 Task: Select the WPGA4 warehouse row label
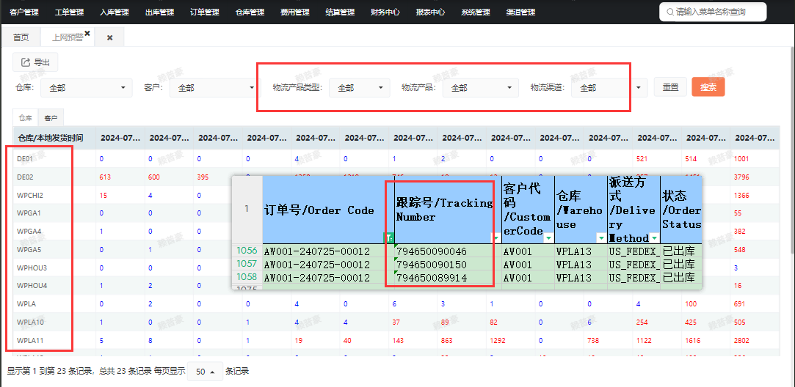(x=29, y=232)
